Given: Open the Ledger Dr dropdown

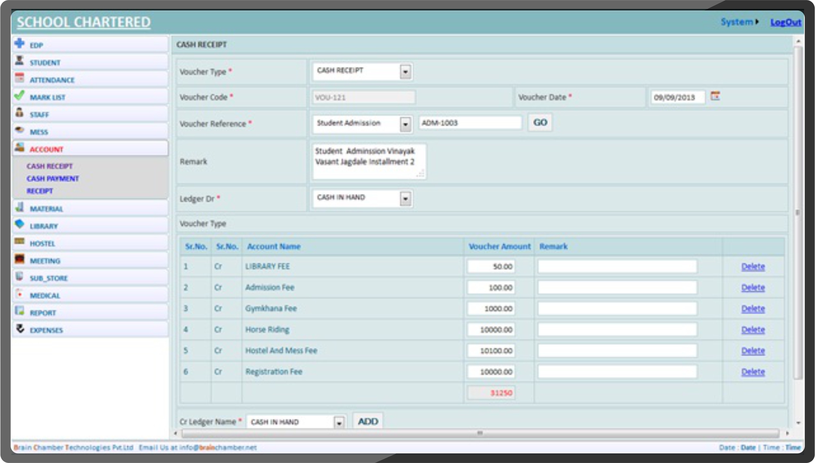Looking at the screenshot, I should coord(405,199).
